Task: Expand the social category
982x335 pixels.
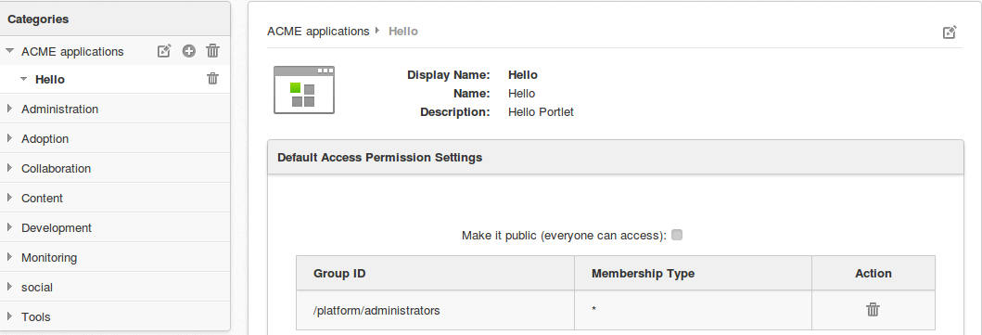Action: click(x=9, y=287)
